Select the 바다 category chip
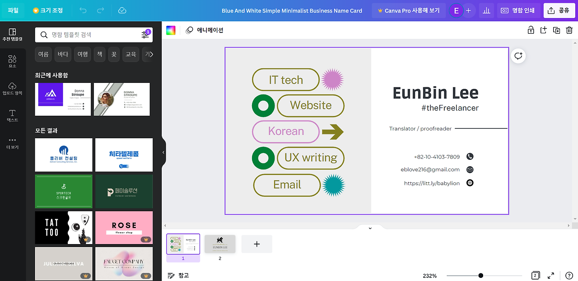 63,54
